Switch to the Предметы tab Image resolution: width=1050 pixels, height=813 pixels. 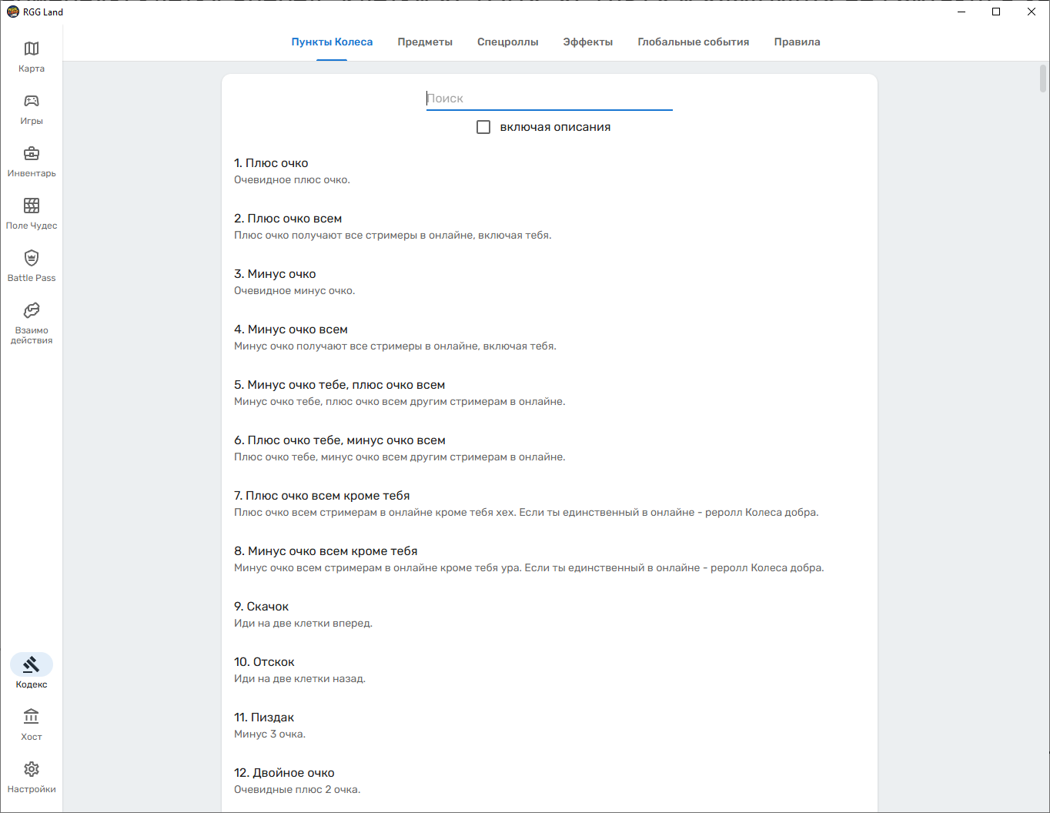[425, 42]
